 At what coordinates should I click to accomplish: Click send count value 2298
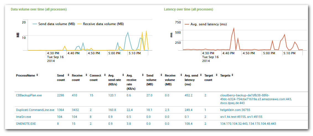coord(61,96)
